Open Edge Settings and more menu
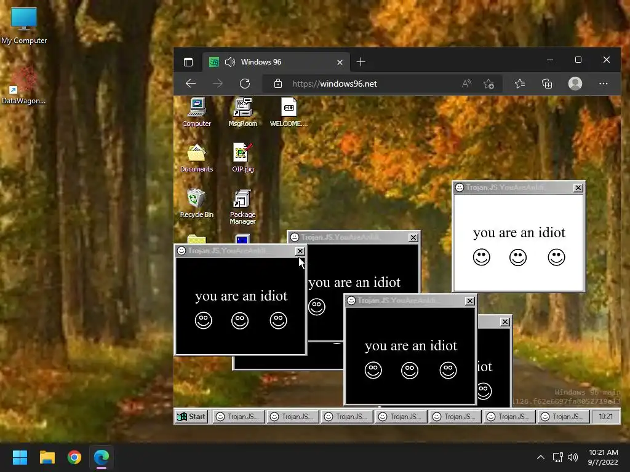 603,84
